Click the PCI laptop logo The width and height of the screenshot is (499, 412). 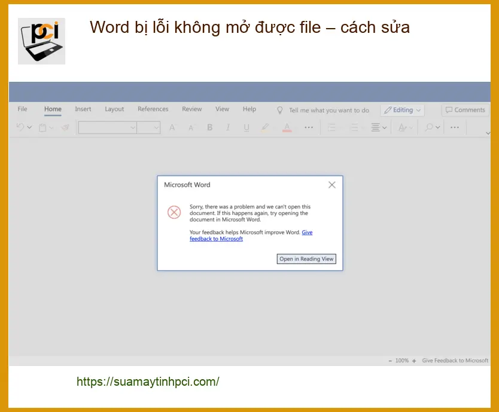(41, 41)
